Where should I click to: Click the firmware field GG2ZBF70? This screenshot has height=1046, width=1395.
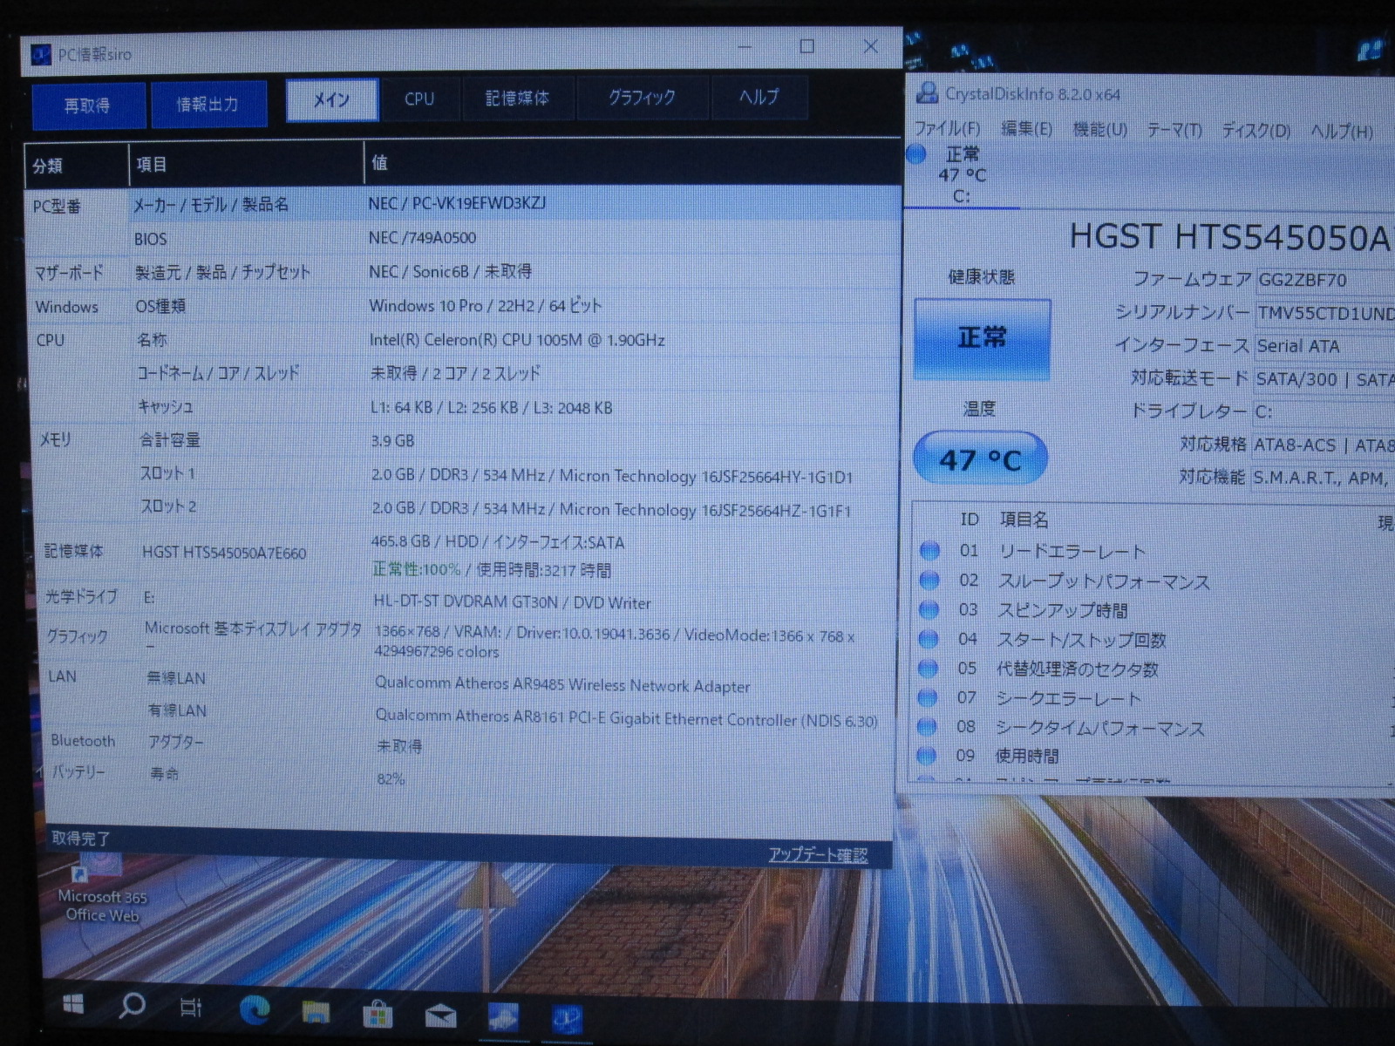coord(1324,280)
